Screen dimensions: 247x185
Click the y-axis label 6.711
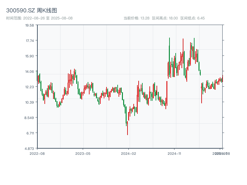(30, 133)
